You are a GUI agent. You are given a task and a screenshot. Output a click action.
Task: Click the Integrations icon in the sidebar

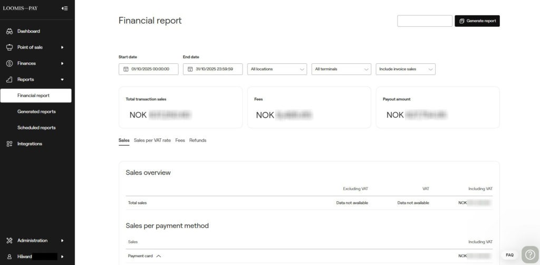(x=9, y=144)
